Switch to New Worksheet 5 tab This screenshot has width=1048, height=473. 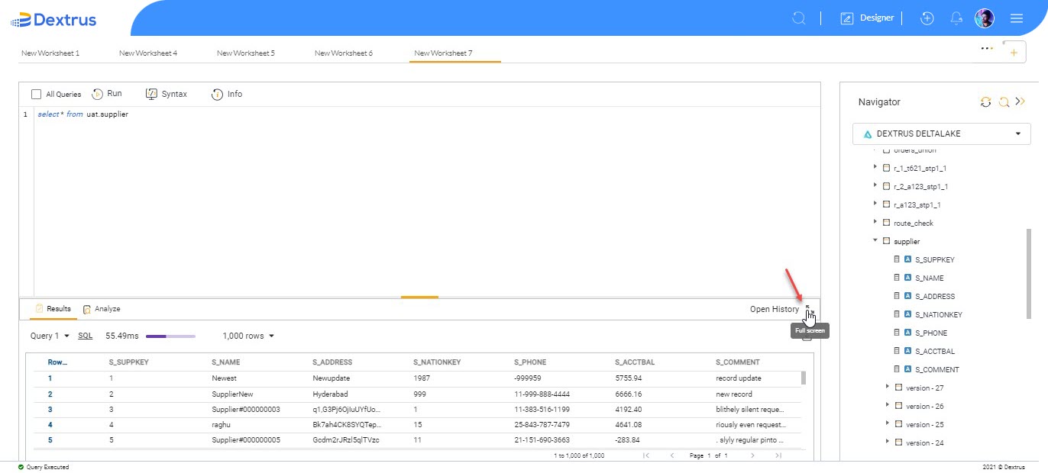click(246, 53)
